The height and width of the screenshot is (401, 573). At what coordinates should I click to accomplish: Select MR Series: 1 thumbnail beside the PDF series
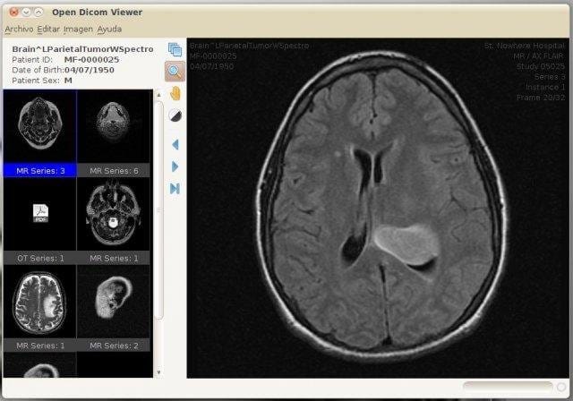tap(113, 215)
